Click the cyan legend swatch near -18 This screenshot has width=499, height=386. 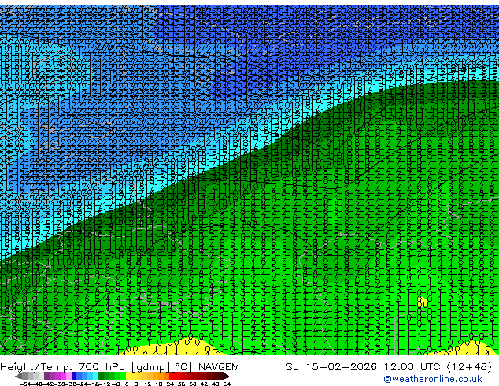click(95, 376)
